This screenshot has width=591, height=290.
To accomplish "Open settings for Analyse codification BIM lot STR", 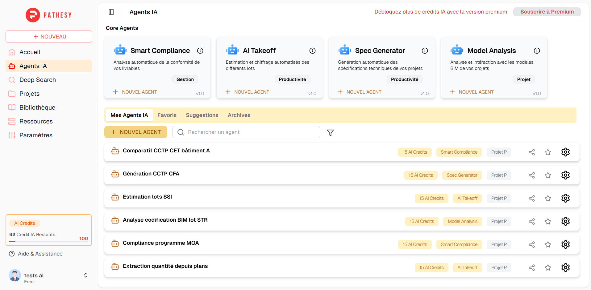I will (x=565, y=221).
